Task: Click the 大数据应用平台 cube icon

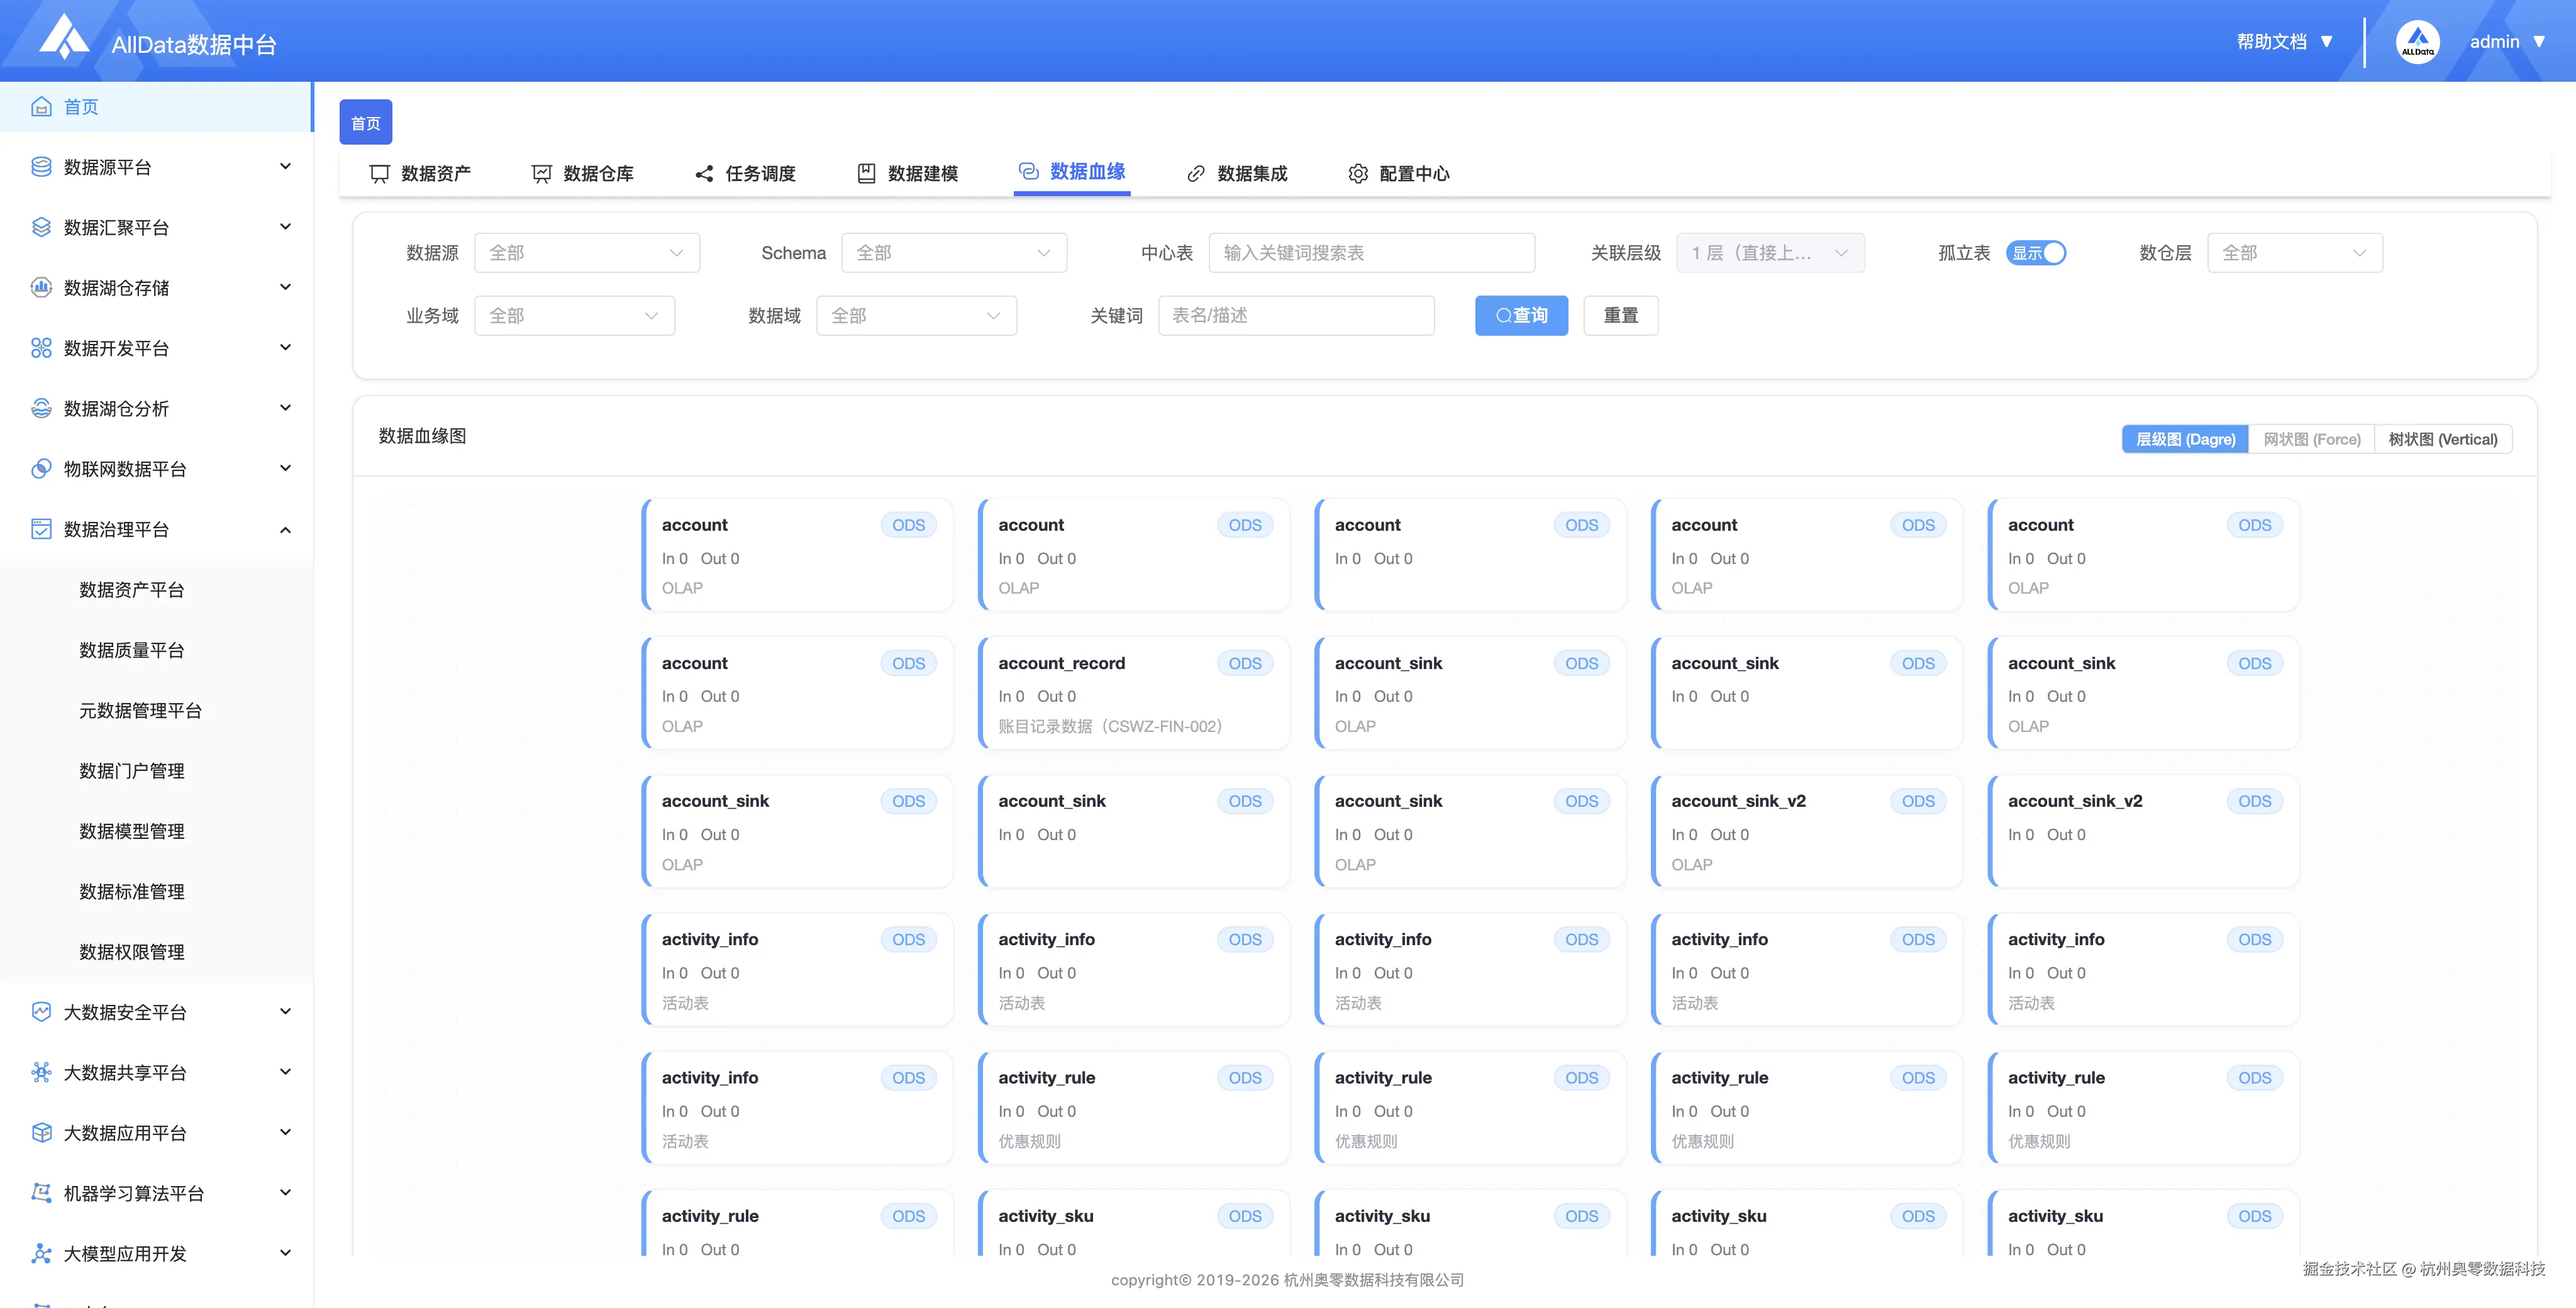Action: tap(41, 1132)
